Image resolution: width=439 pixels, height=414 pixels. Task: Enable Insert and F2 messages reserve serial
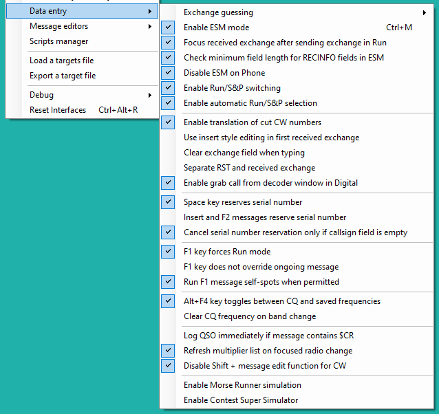(x=297, y=217)
